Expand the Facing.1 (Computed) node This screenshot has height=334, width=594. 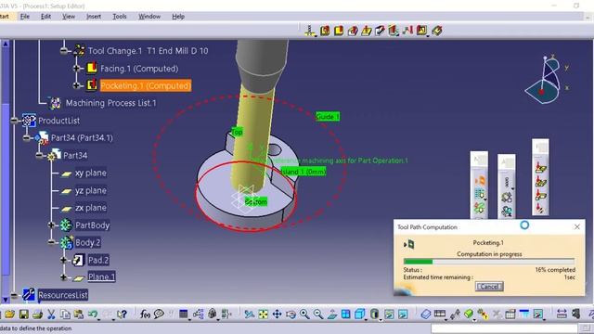(x=76, y=68)
